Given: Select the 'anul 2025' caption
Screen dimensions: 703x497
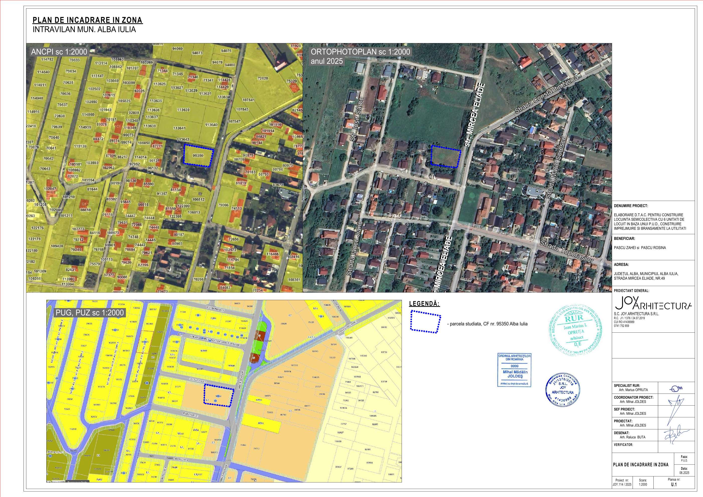Looking at the screenshot, I should [x=327, y=61].
